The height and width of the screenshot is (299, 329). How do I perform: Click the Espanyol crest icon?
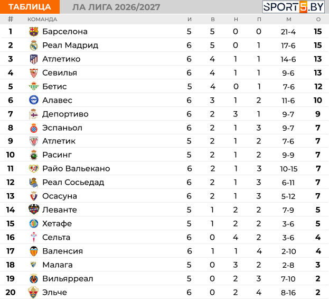point(34,128)
